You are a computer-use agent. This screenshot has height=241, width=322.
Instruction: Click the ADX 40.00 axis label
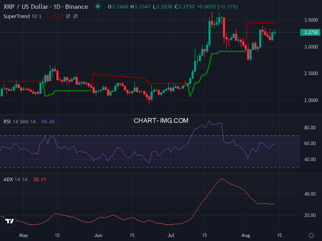(x=310, y=194)
